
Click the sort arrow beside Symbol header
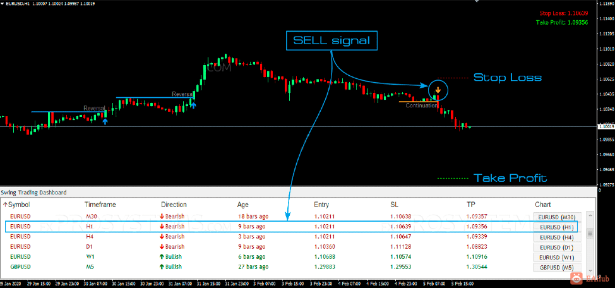click(5, 205)
